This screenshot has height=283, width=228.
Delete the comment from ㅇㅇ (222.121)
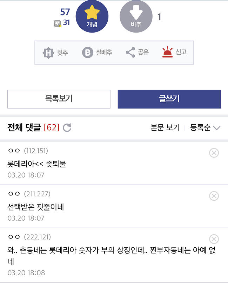214,239
